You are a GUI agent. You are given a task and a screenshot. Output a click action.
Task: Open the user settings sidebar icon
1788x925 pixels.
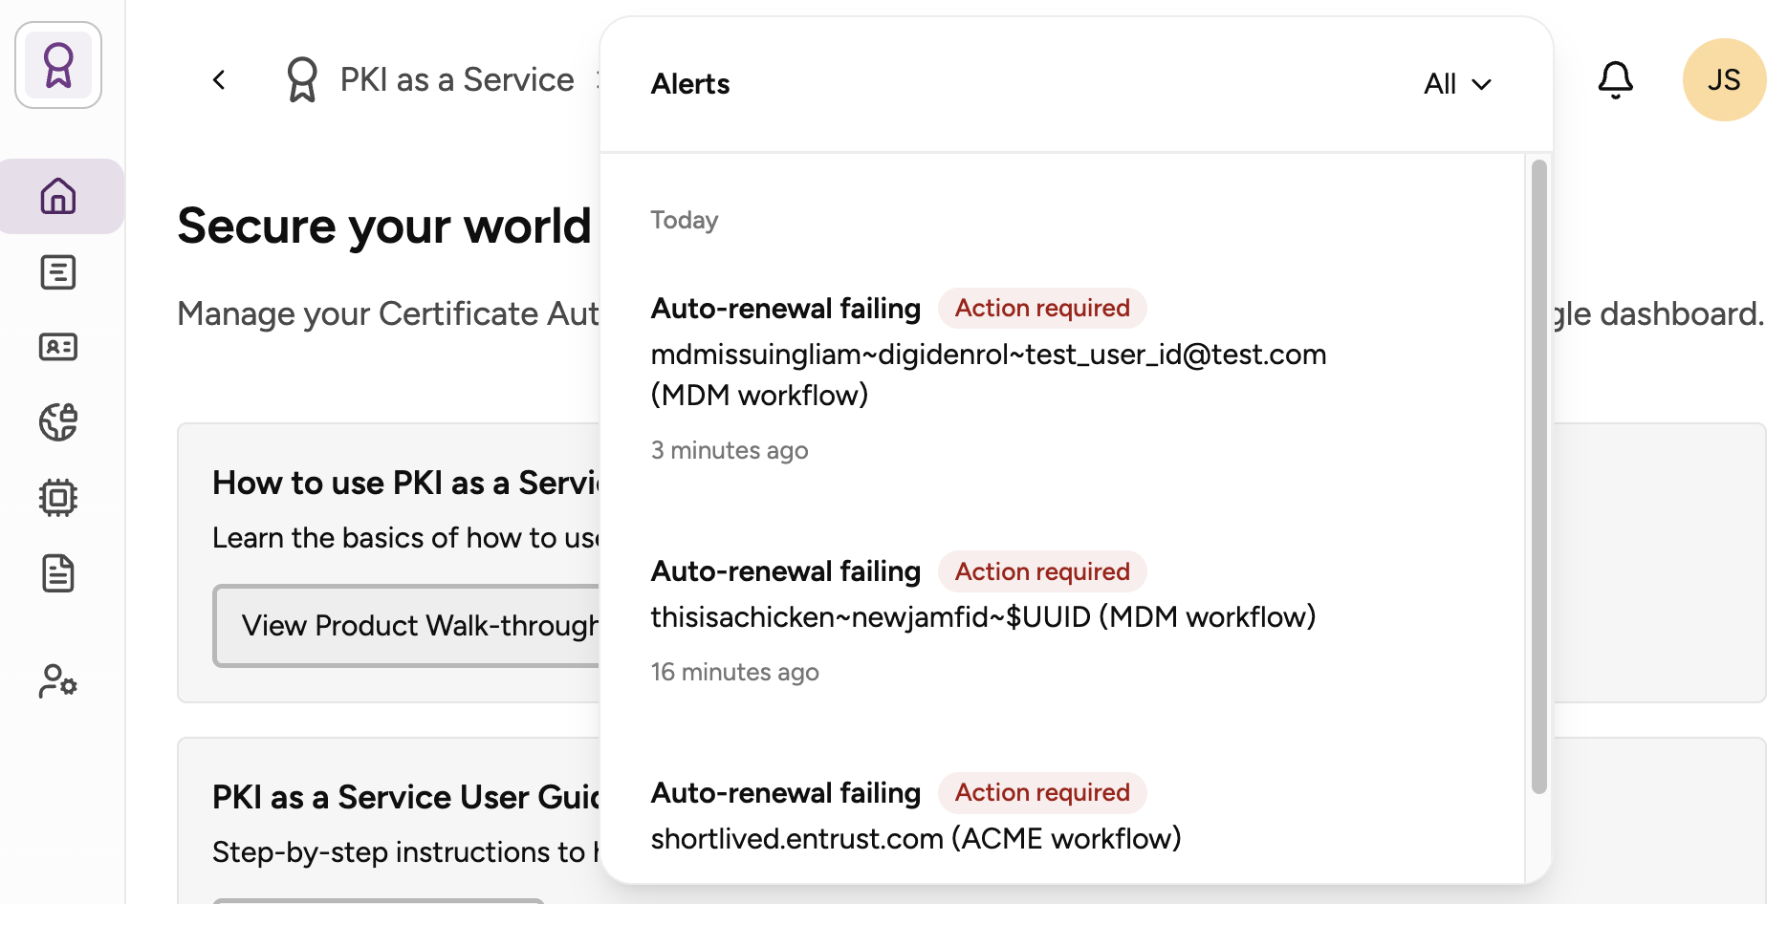tap(58, 681)
